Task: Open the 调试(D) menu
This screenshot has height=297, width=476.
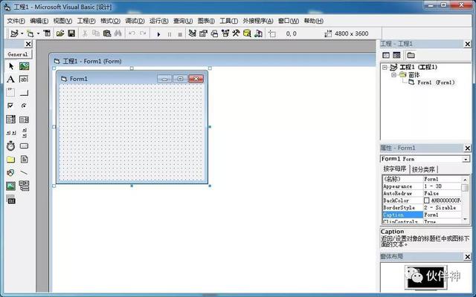Action: (x=135, y=21)
